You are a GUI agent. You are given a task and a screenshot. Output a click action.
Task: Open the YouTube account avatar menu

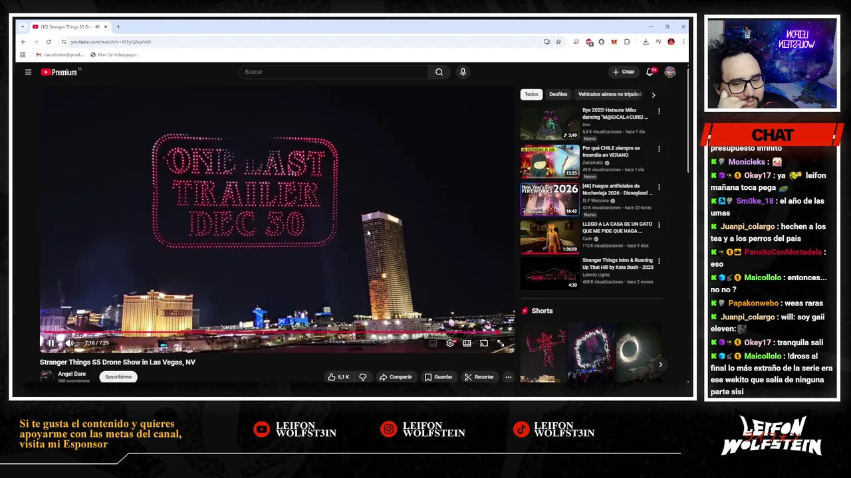coord(669,72)
